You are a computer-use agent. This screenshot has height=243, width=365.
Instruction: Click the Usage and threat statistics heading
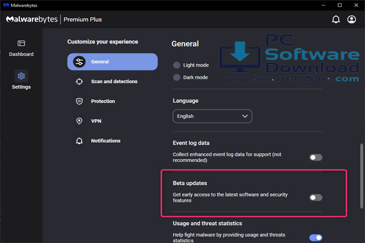[207, 223]
